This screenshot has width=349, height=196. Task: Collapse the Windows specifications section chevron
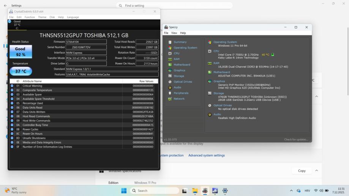click(316, 171)
